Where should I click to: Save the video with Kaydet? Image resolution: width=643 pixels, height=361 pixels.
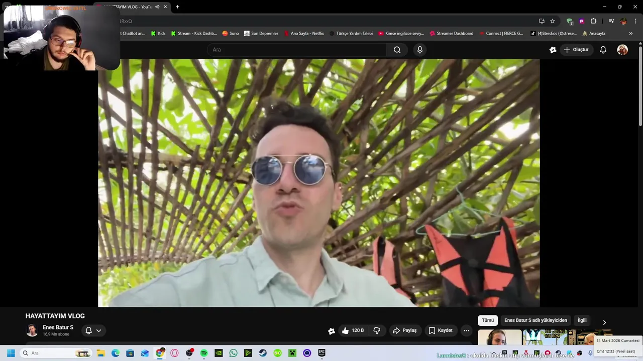coord(441,330)
